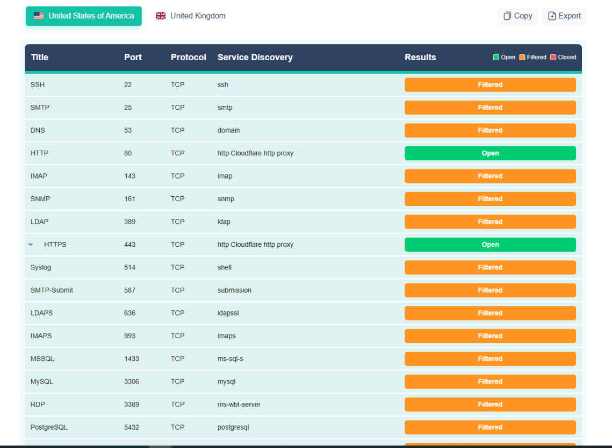Click the Filtered badge in SNMP row
The height and width of the screenshot is (448, 612).
point(490,199)
